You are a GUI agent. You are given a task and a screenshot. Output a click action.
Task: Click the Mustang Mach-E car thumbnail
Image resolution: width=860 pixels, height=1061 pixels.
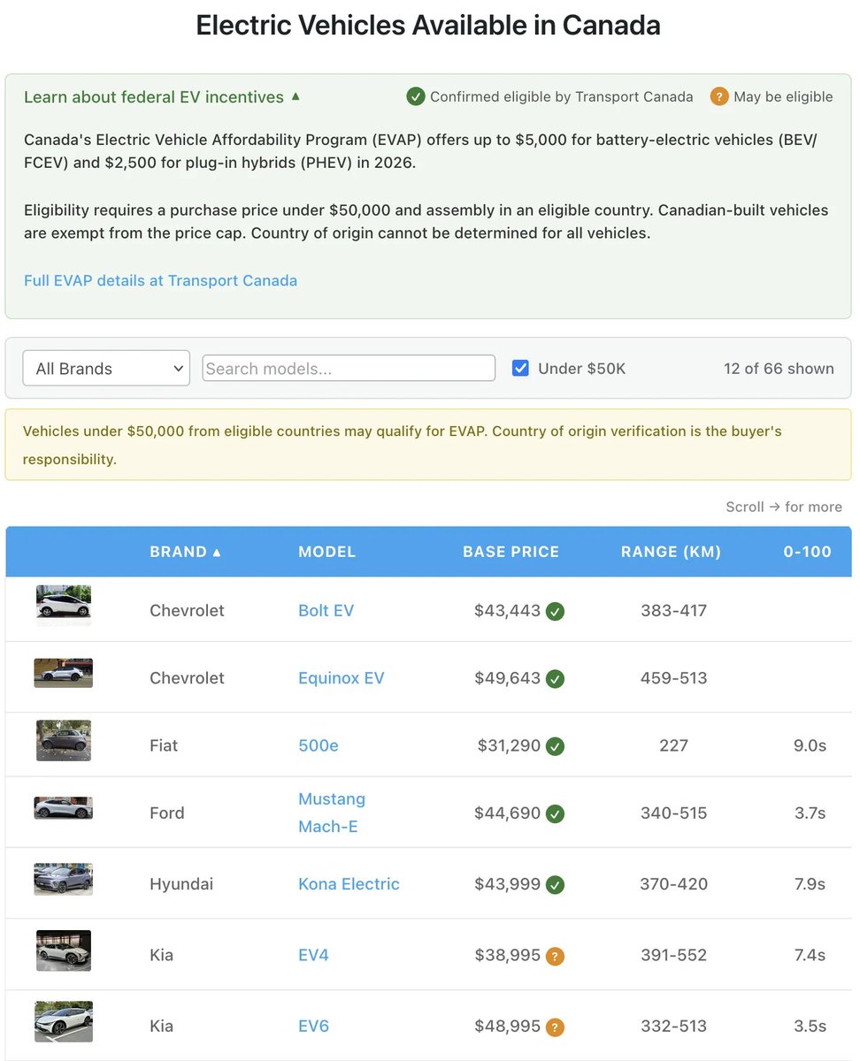coord(64,808)
